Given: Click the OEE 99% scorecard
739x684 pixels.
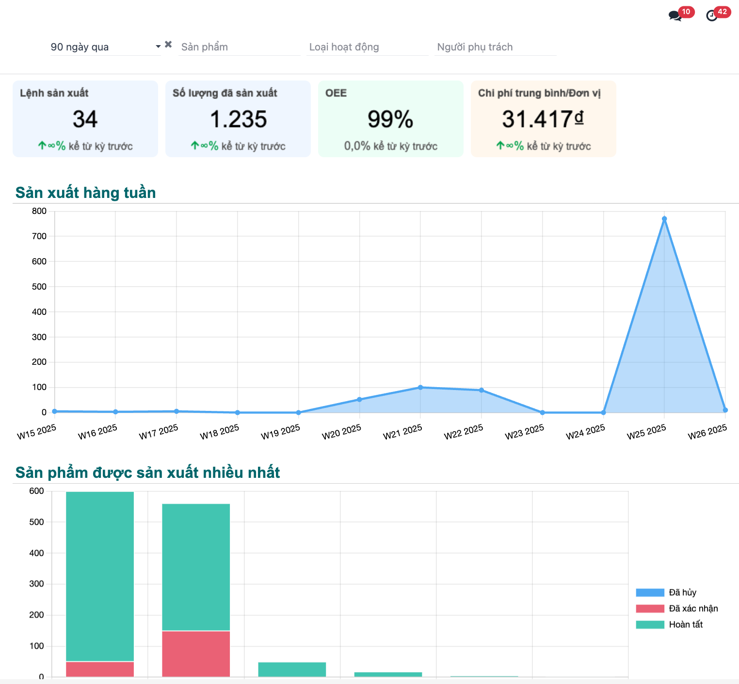Looking at the screenshot, I should click(x=390, y=119).
